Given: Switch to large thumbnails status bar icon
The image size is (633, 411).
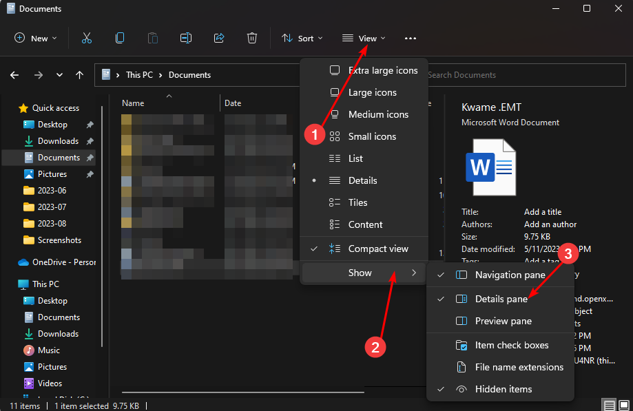Looking at the screenshot, I should 624,405.
